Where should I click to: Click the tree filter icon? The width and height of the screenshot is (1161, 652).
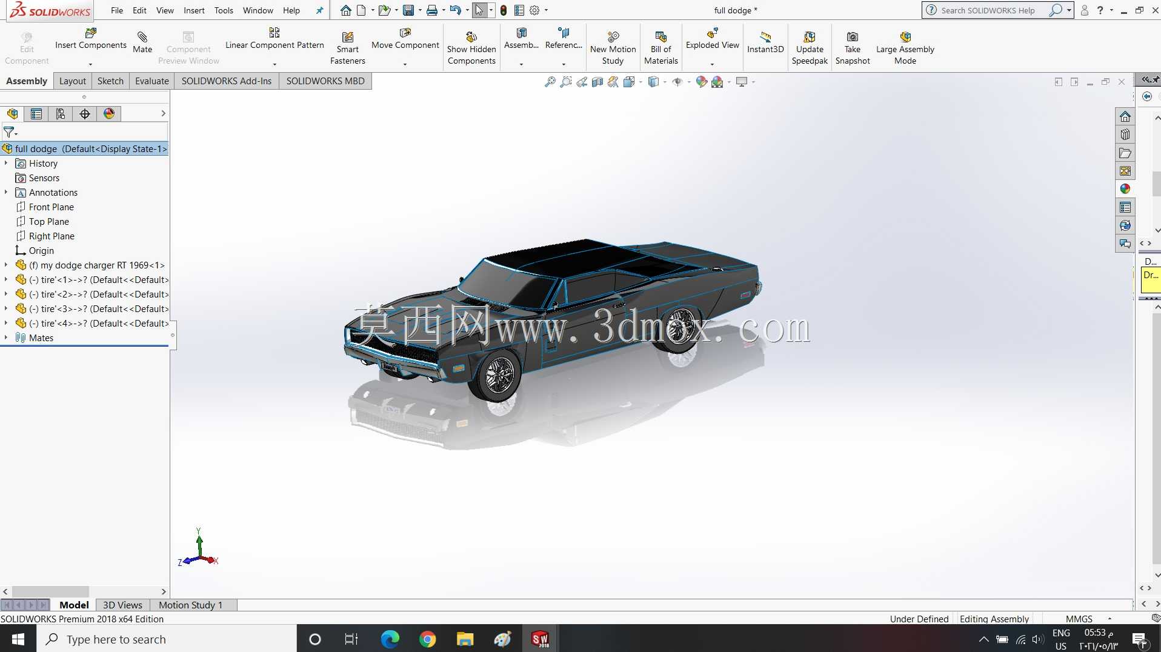pos(9,132)
